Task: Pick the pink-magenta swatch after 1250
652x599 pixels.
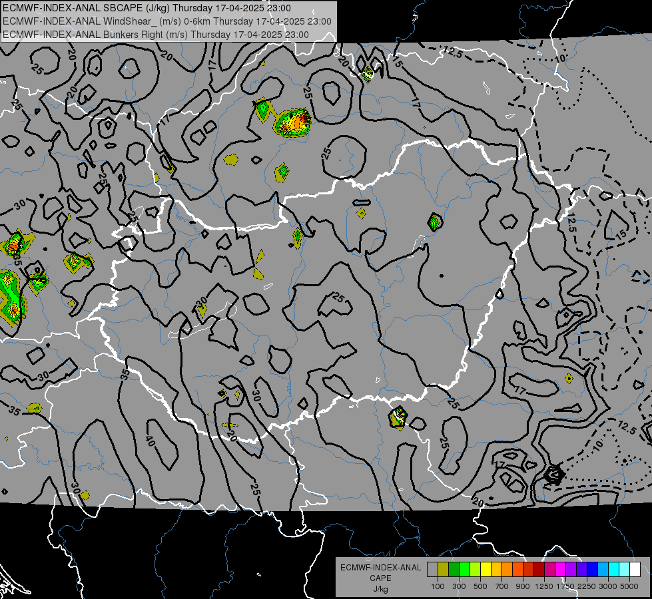Action: [x=549, y=570]
